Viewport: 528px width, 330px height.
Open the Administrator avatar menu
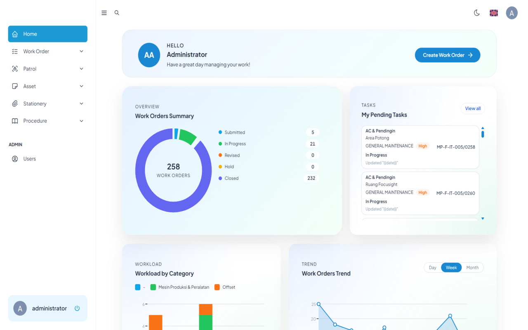pos(511,13)
